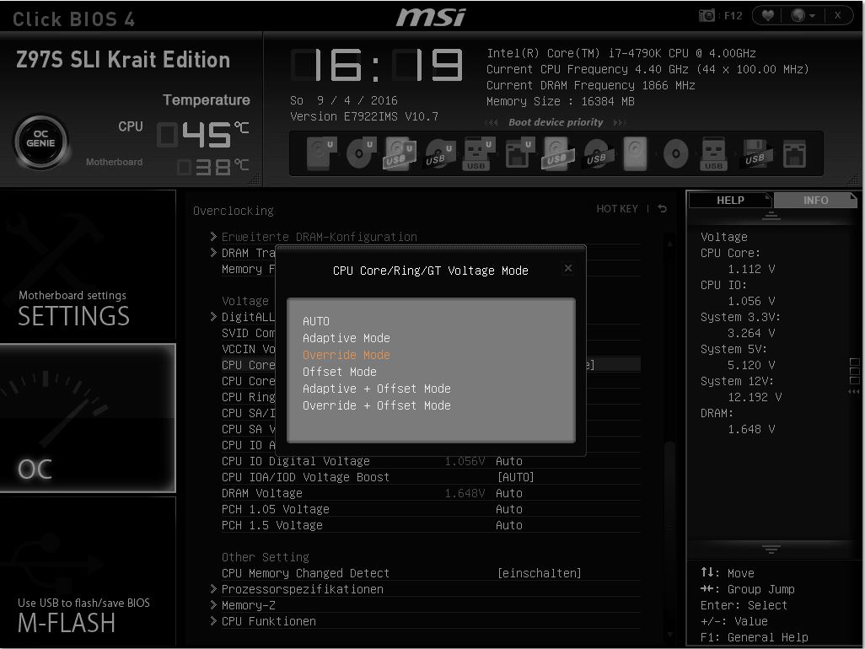Click the Boot device priority label

tap(556, 122)
